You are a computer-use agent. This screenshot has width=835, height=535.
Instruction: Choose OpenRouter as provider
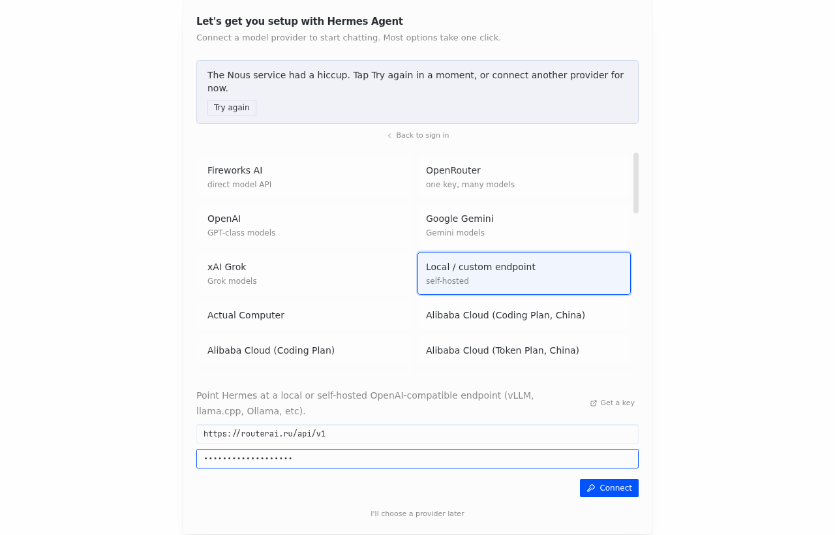pos(524,177)
